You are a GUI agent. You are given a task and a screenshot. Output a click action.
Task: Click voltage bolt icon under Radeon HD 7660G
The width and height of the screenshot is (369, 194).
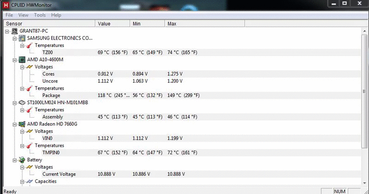pyautogui.click(x=30, y=131)
